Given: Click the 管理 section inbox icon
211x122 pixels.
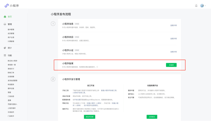Looking at the screenshot, I should click(x=5, y=24).
